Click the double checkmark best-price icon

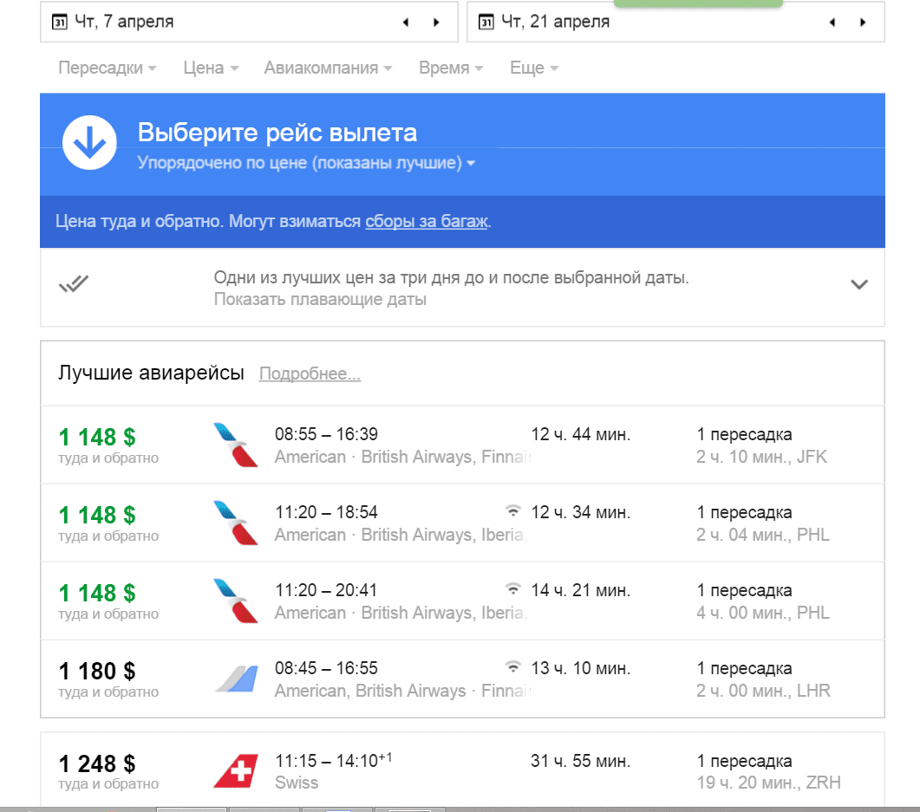click(74, 283)
